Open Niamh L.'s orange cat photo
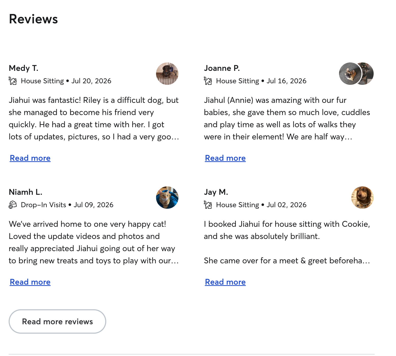This screenshot has width=396, height=356. point(167,198)
